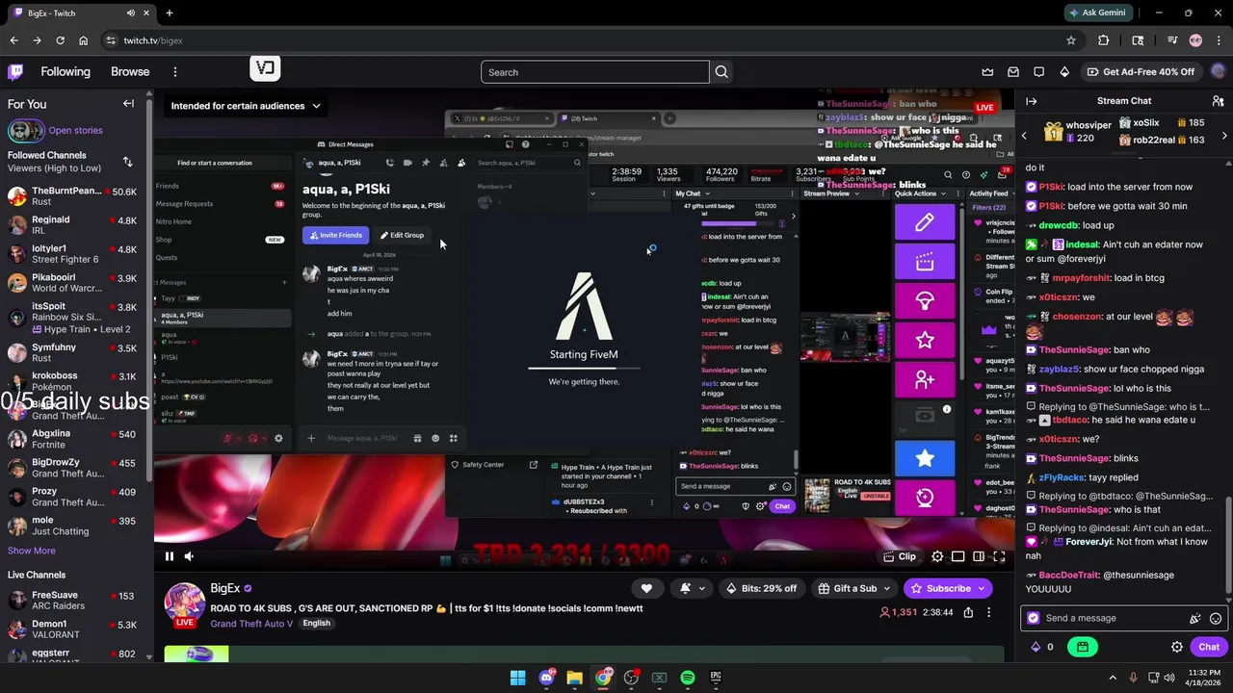The image size is (1233, 693).
Task: Collapse the Stream Chat panel
Action: coord(1031,101)
